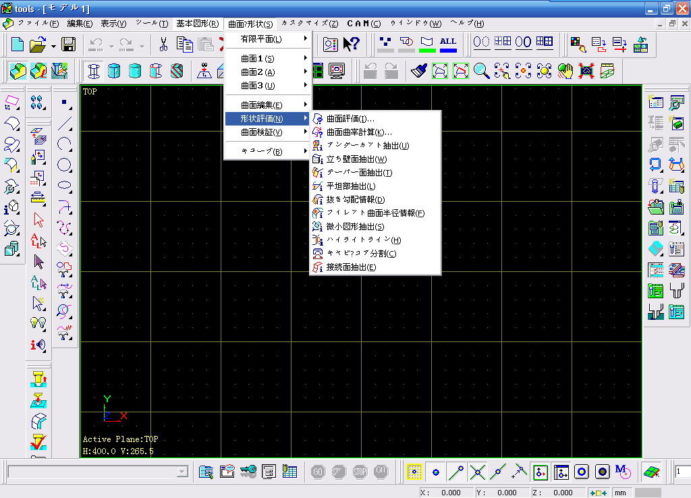Click the info cube icon in left toolbar
Image resolution: width=691 pixels, height=498 pixels.
(x=11, y=207)
